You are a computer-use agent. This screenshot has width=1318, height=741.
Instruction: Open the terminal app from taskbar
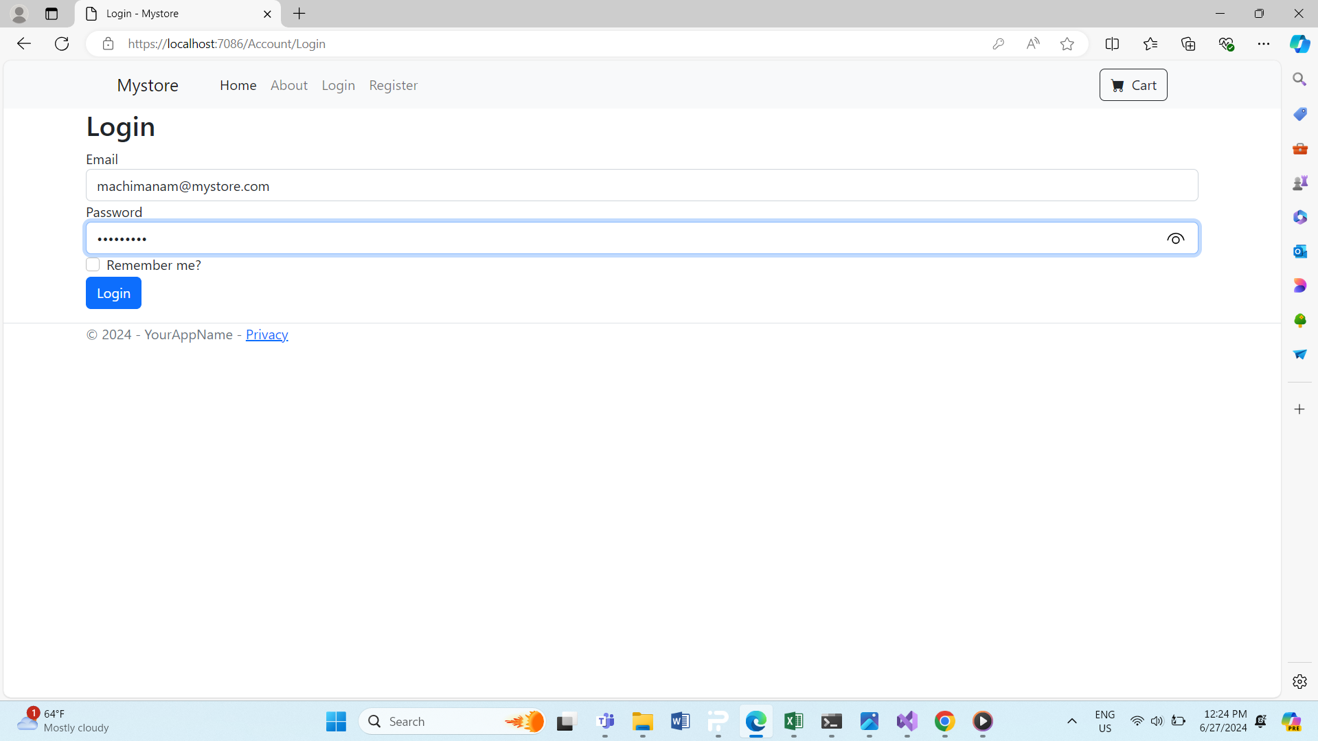pos(832,721)
